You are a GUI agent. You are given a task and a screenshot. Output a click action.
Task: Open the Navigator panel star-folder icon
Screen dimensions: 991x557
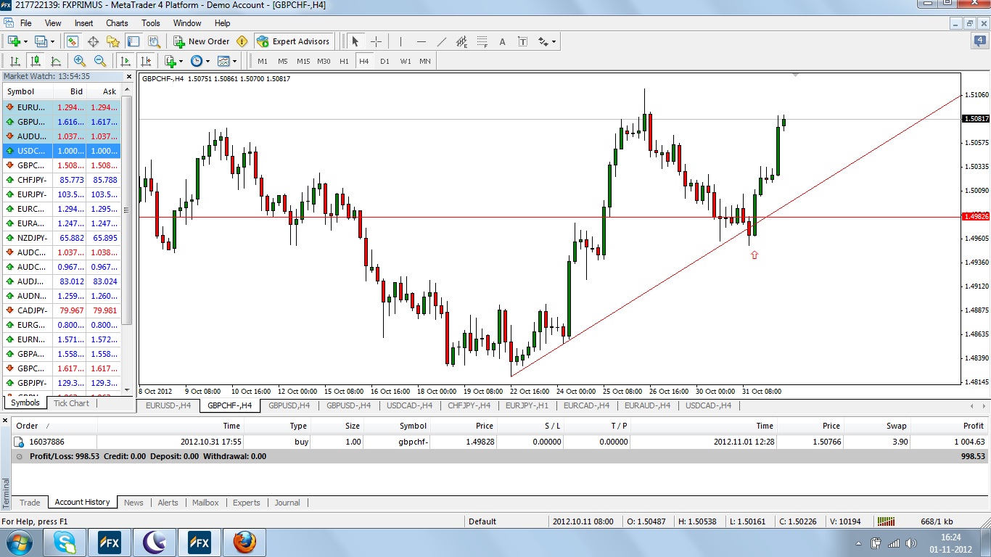click(112, 41)
